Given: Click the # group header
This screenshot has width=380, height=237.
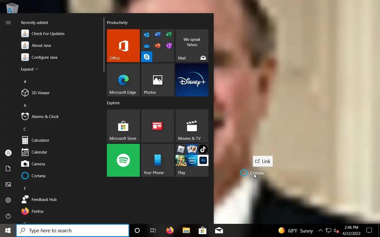Looking at the screenshot, I should (x=25, y=82).
